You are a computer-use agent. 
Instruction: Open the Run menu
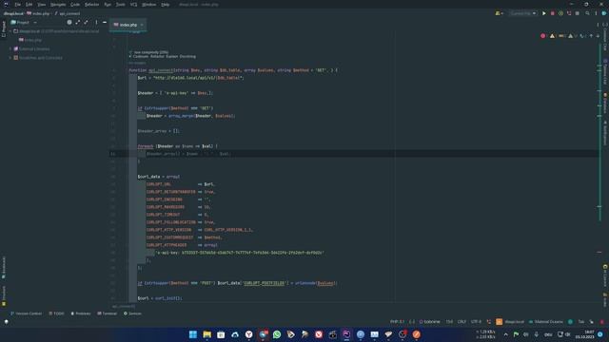tap(108, 4)
